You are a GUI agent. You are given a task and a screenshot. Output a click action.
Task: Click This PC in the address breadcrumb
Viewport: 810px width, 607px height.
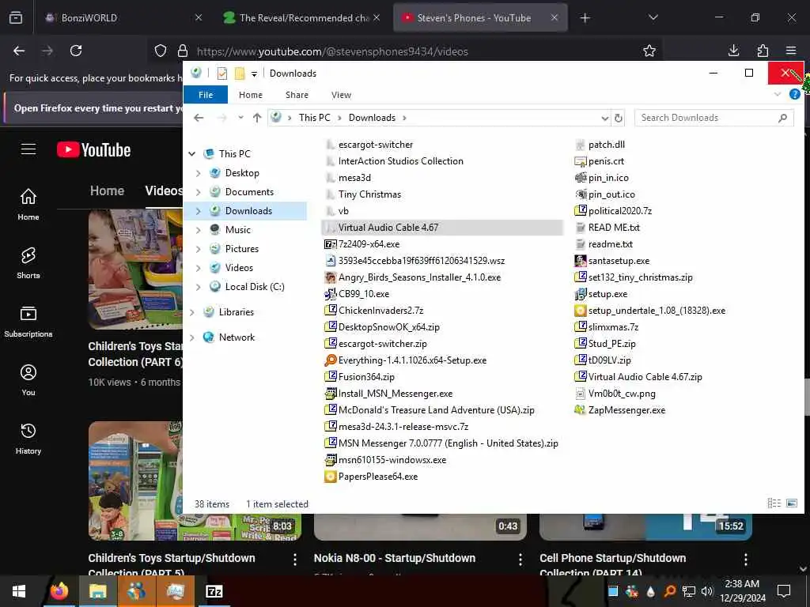tap(314, 118)
